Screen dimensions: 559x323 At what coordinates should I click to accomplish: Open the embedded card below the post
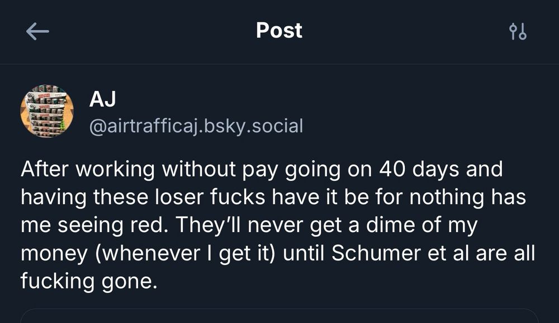[279, 316]
